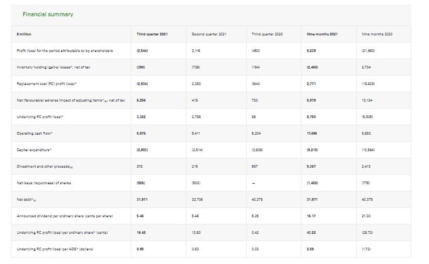429x264 pixels.
Task: Click the Announced dividend per ordinary share label
Action: click(64, 216)
